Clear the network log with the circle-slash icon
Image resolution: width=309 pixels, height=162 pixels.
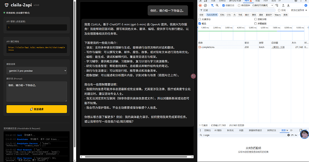pyautogui.click(x=206, y=5)
